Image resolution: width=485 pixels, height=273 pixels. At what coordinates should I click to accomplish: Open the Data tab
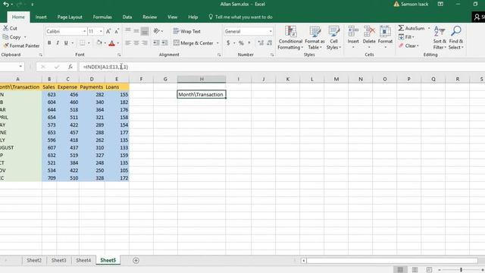[127, 17]
